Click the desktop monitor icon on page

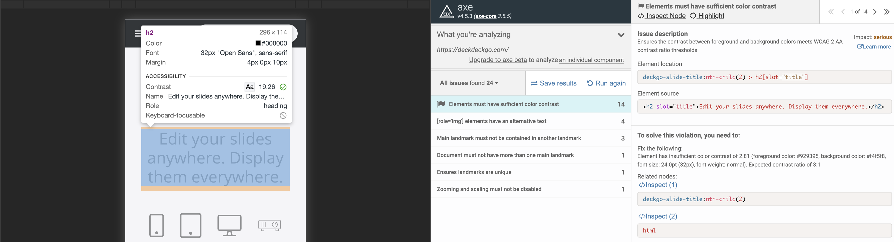230,225
